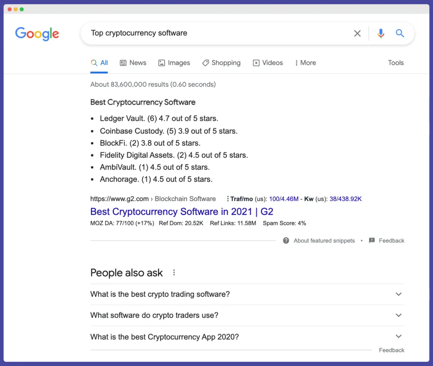Open the three-dot options next to People also ask

click(x=174, y=273)
